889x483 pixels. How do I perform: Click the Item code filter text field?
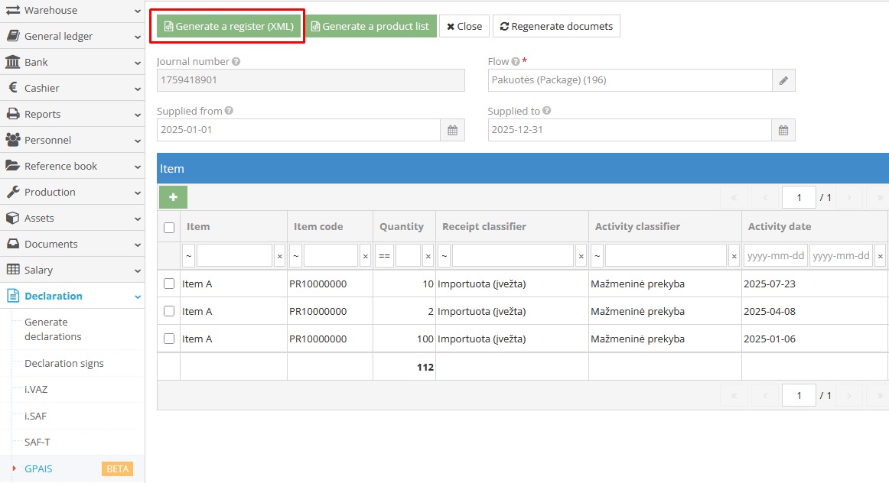click(331, 256)
